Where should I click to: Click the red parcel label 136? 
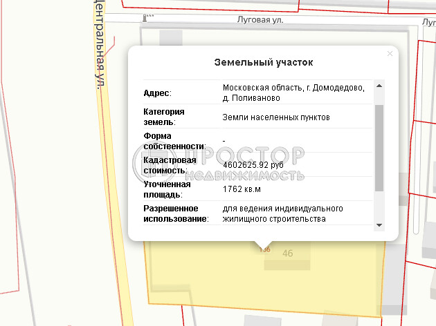coord(264,249)
